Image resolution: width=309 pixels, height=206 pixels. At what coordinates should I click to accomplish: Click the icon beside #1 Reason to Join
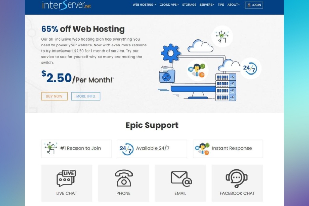coord(50,148)
